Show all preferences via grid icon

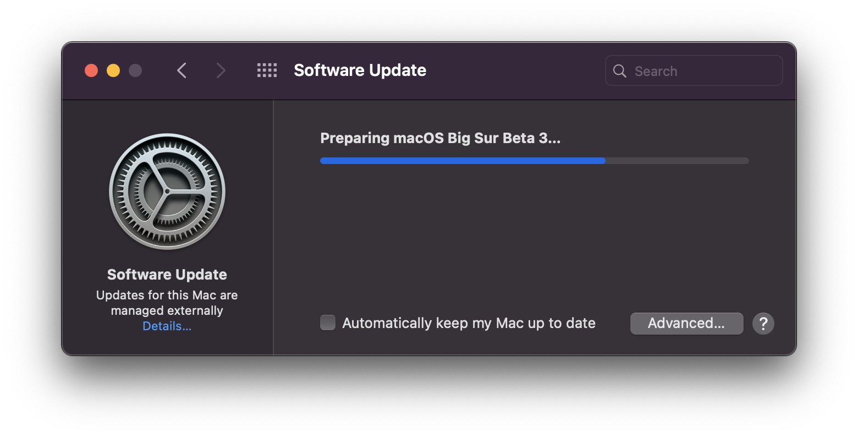pos(267,70)
